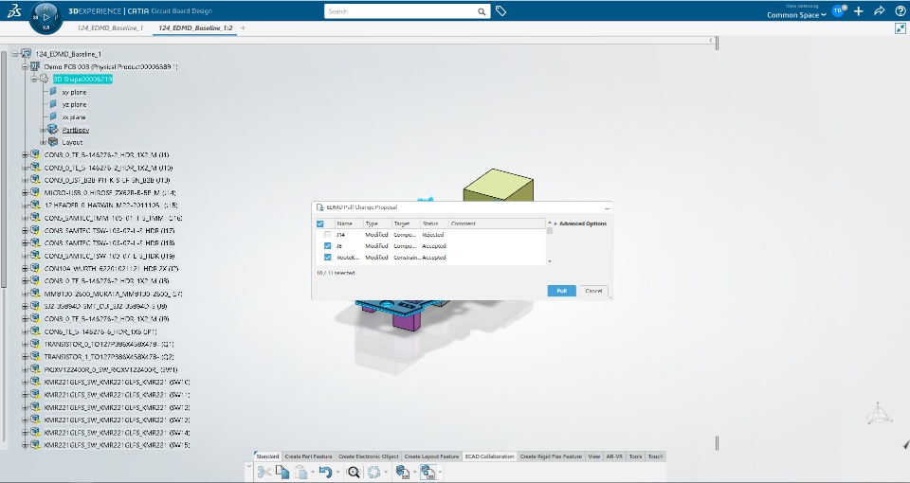Uncheck the J8 row checkbox
The width and height of the screenshot is (910, 483).
[327, 246]
